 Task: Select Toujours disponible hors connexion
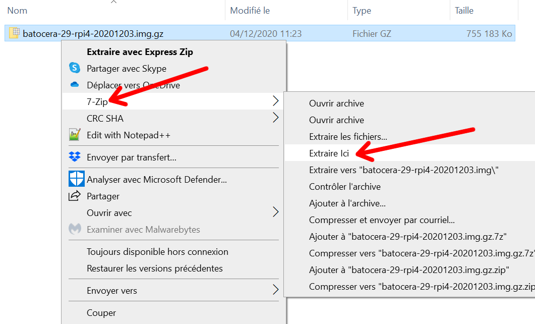click(x=157, y=252)
